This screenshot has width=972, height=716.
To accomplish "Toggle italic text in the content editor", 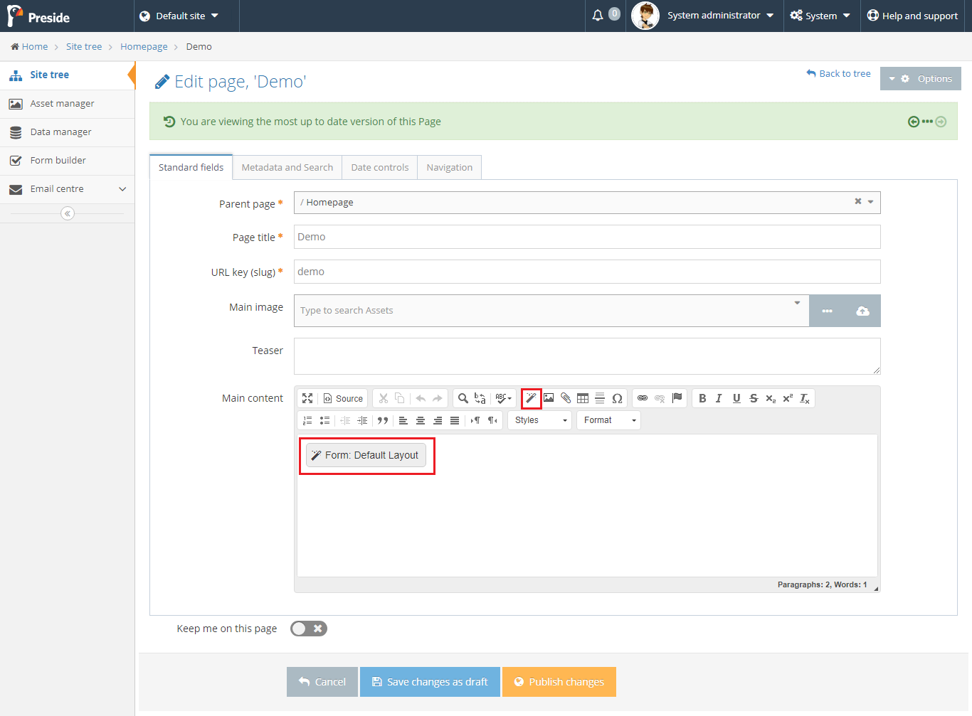I will 719,398.
